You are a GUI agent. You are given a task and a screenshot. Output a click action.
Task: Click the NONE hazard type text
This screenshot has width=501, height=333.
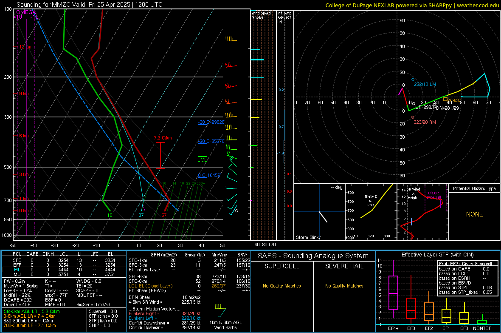(474, 214)
